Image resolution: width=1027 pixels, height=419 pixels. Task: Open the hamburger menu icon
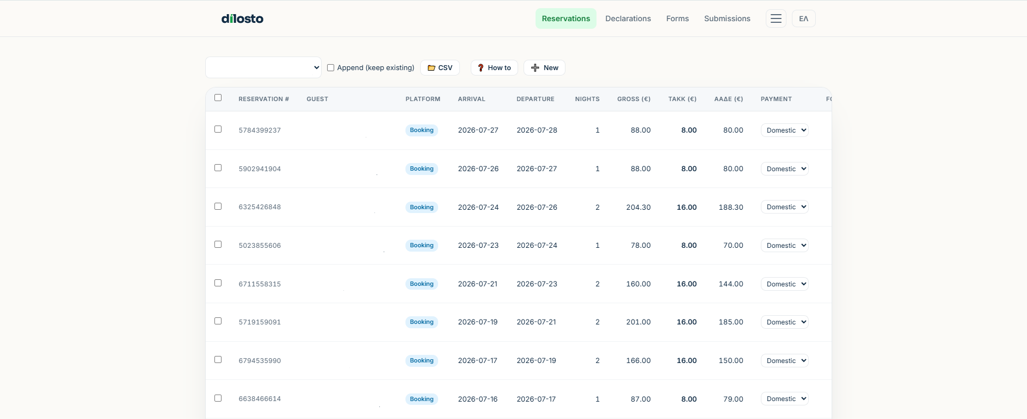pyautogui.click(x=776, y=18)
